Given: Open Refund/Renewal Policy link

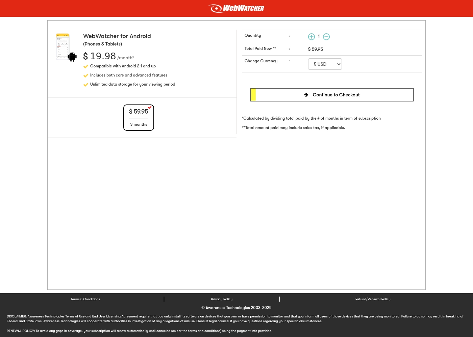Looking at the screenshot, I should pos(373,299).
